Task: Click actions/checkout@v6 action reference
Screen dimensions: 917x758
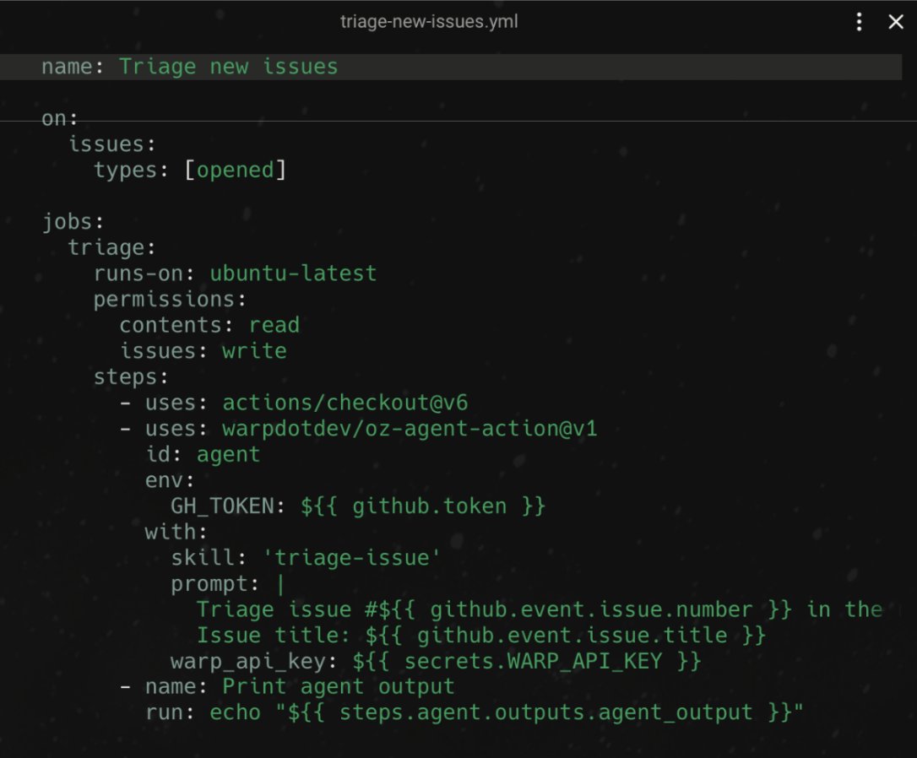Action: pos(345,403)
